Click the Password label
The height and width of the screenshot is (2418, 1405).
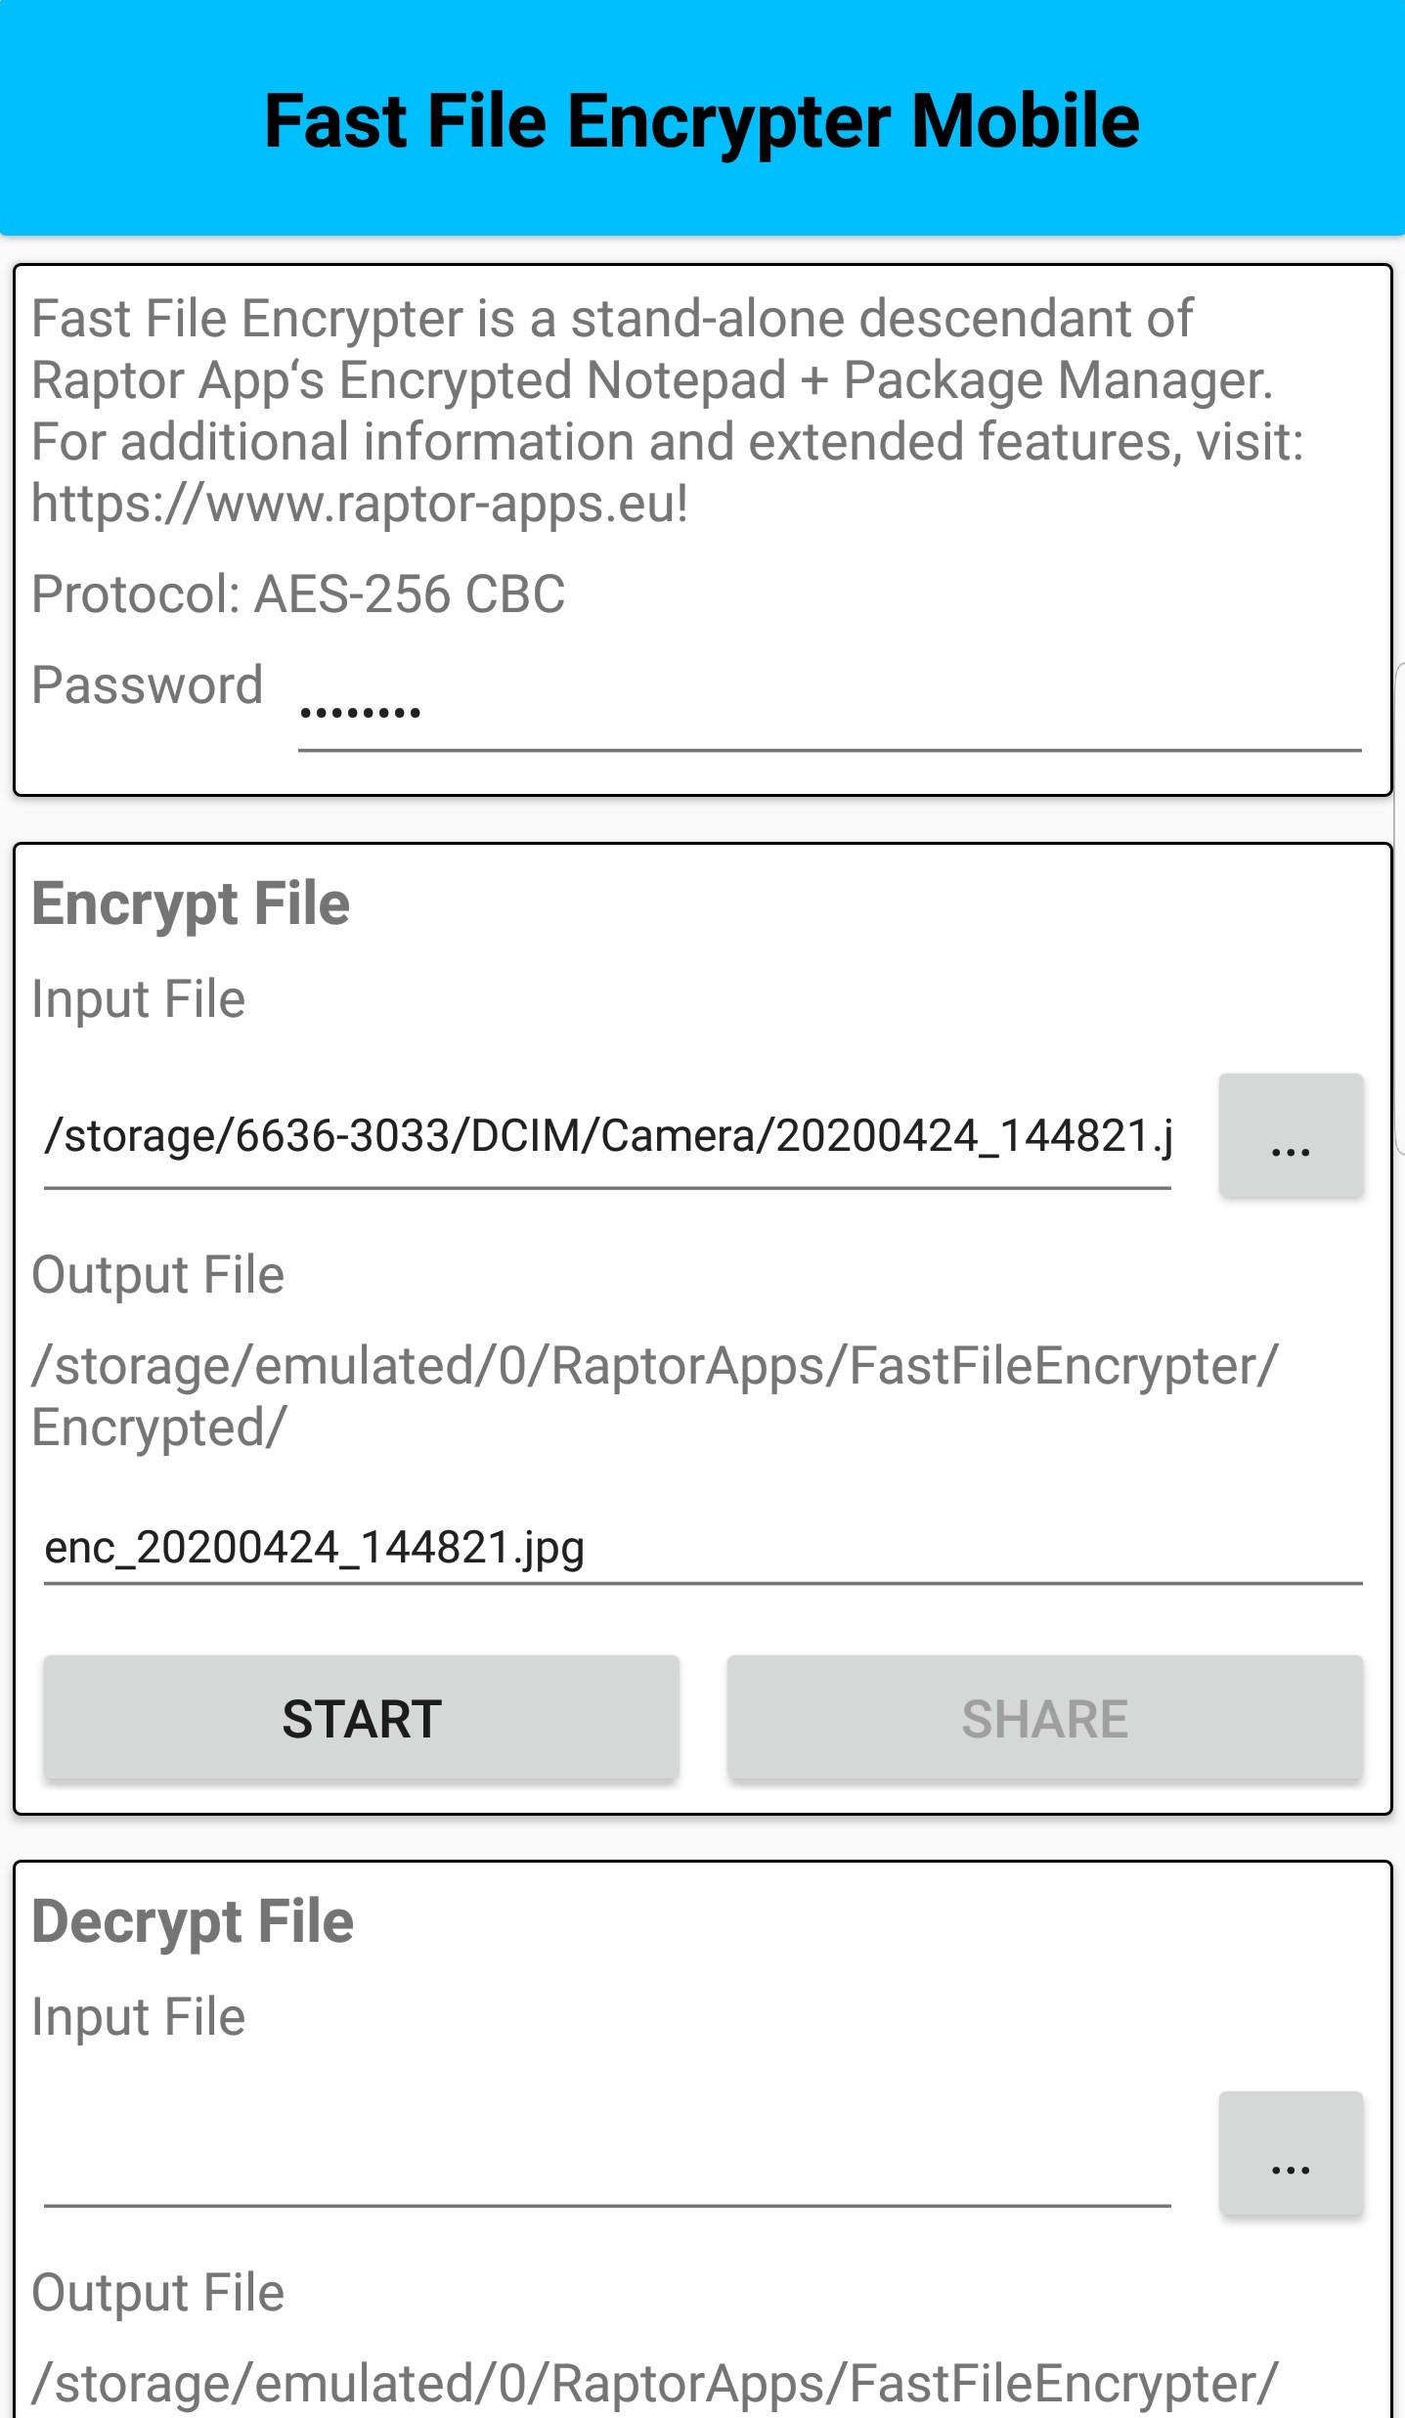(x=148, y=684)
